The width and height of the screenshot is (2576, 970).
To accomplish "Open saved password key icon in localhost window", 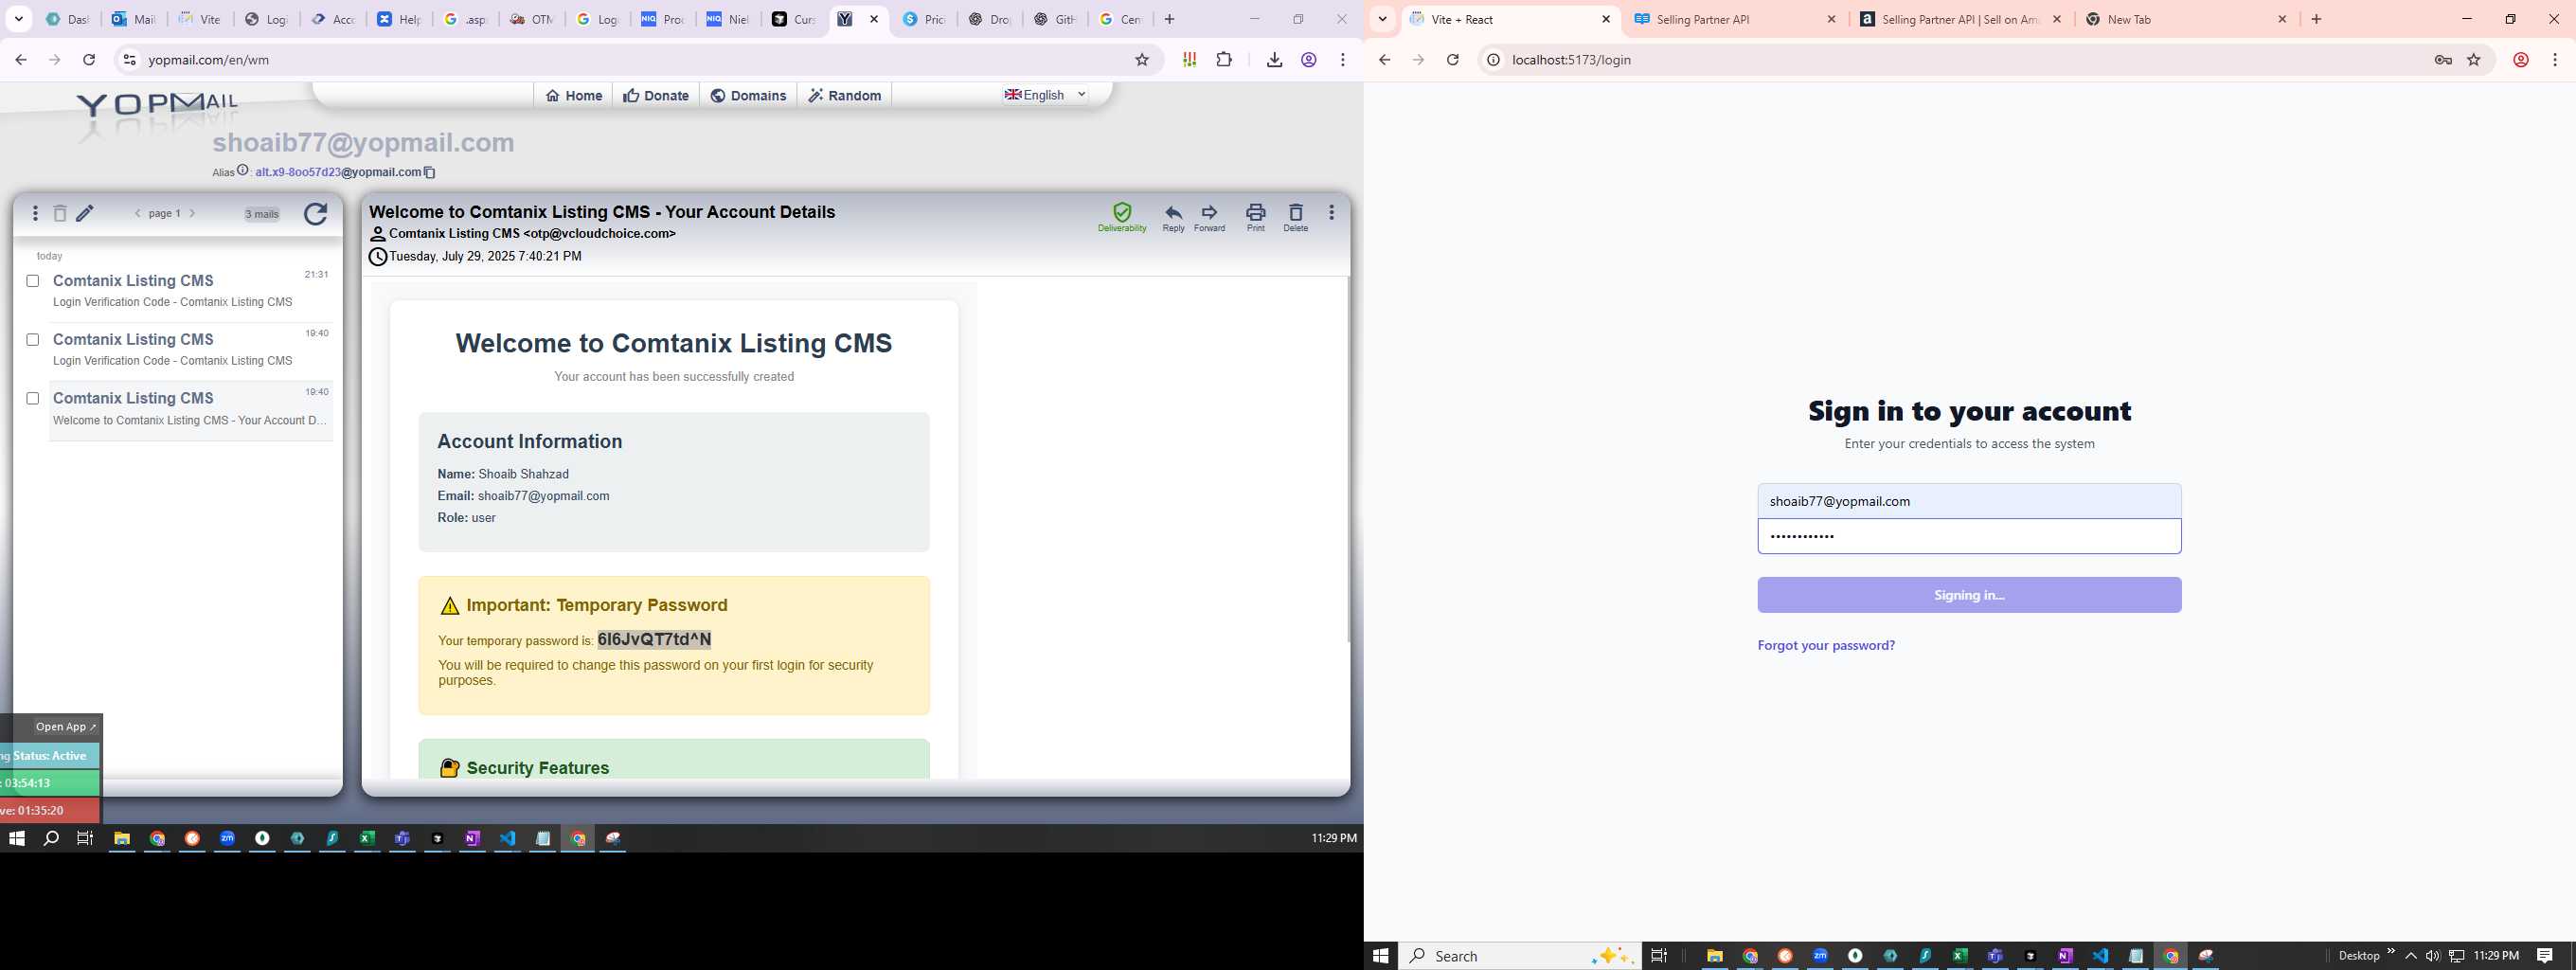I will click(x=2443, y=60).
